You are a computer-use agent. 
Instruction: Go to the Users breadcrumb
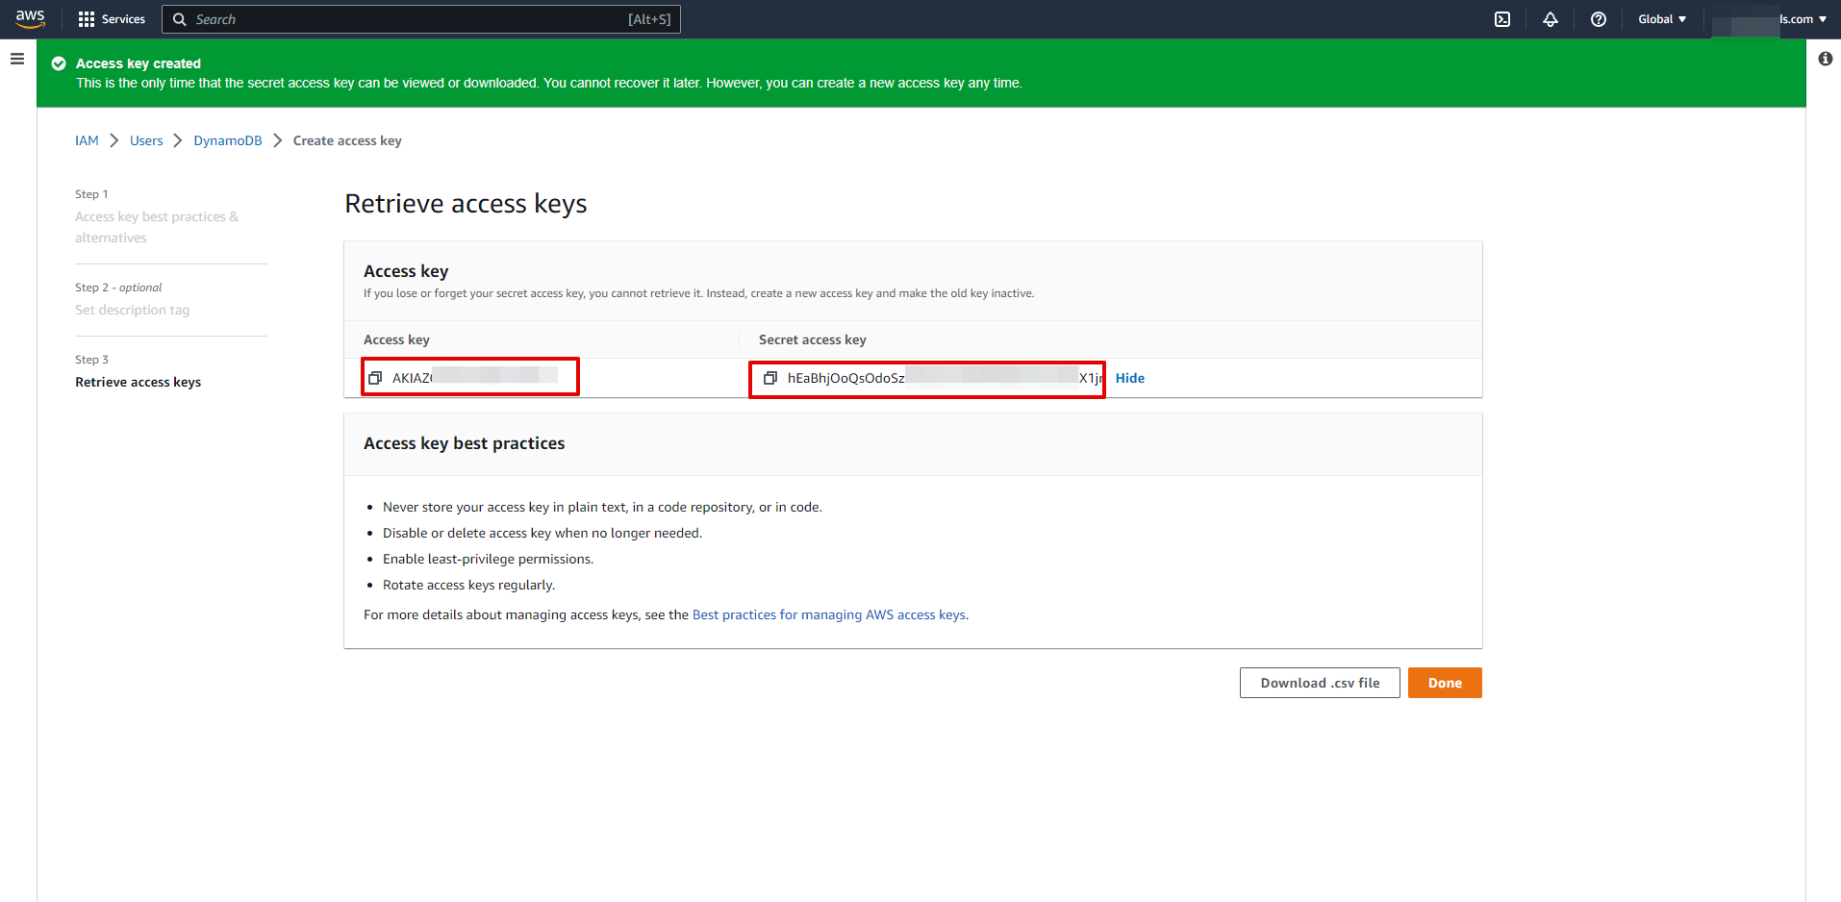click(x=146, y=140)
